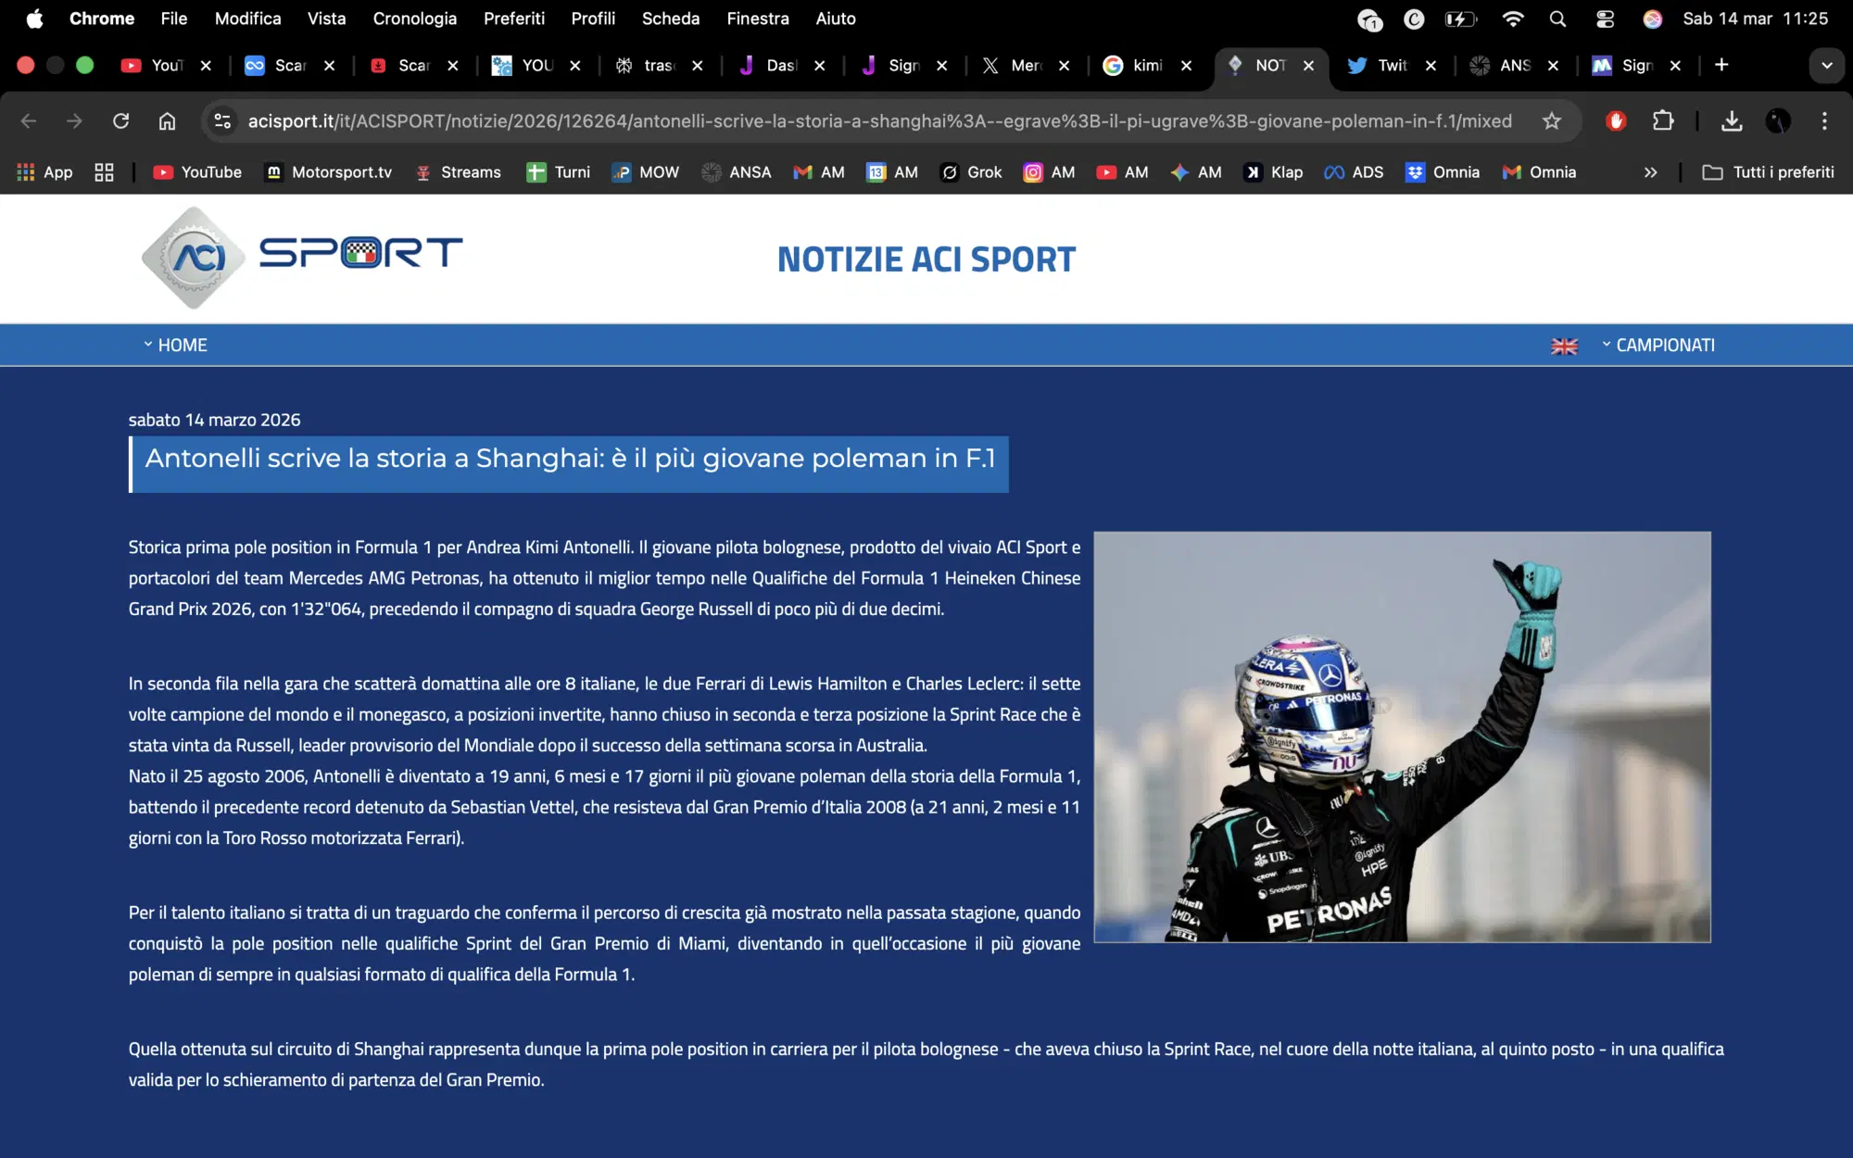
Task: Click the battery indicator in menu bar
Action: click(1461, 17)
